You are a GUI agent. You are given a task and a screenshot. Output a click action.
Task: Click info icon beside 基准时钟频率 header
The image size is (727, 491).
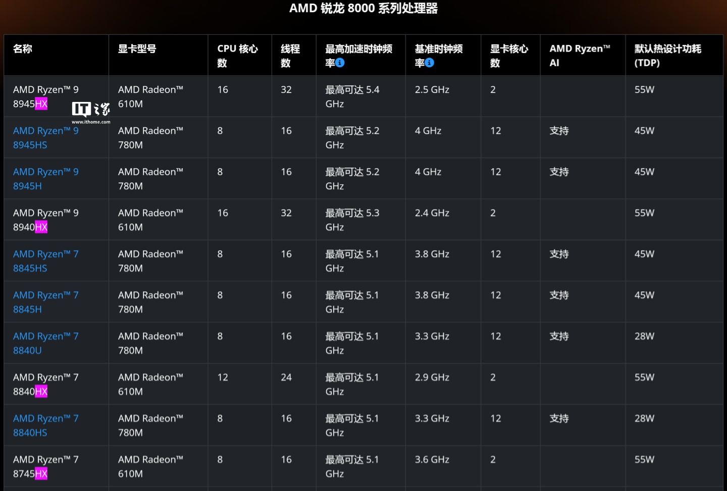pyautogui.click(x=429, y=63)
